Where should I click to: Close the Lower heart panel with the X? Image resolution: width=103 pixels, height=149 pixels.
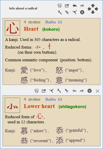click(97, 91)
